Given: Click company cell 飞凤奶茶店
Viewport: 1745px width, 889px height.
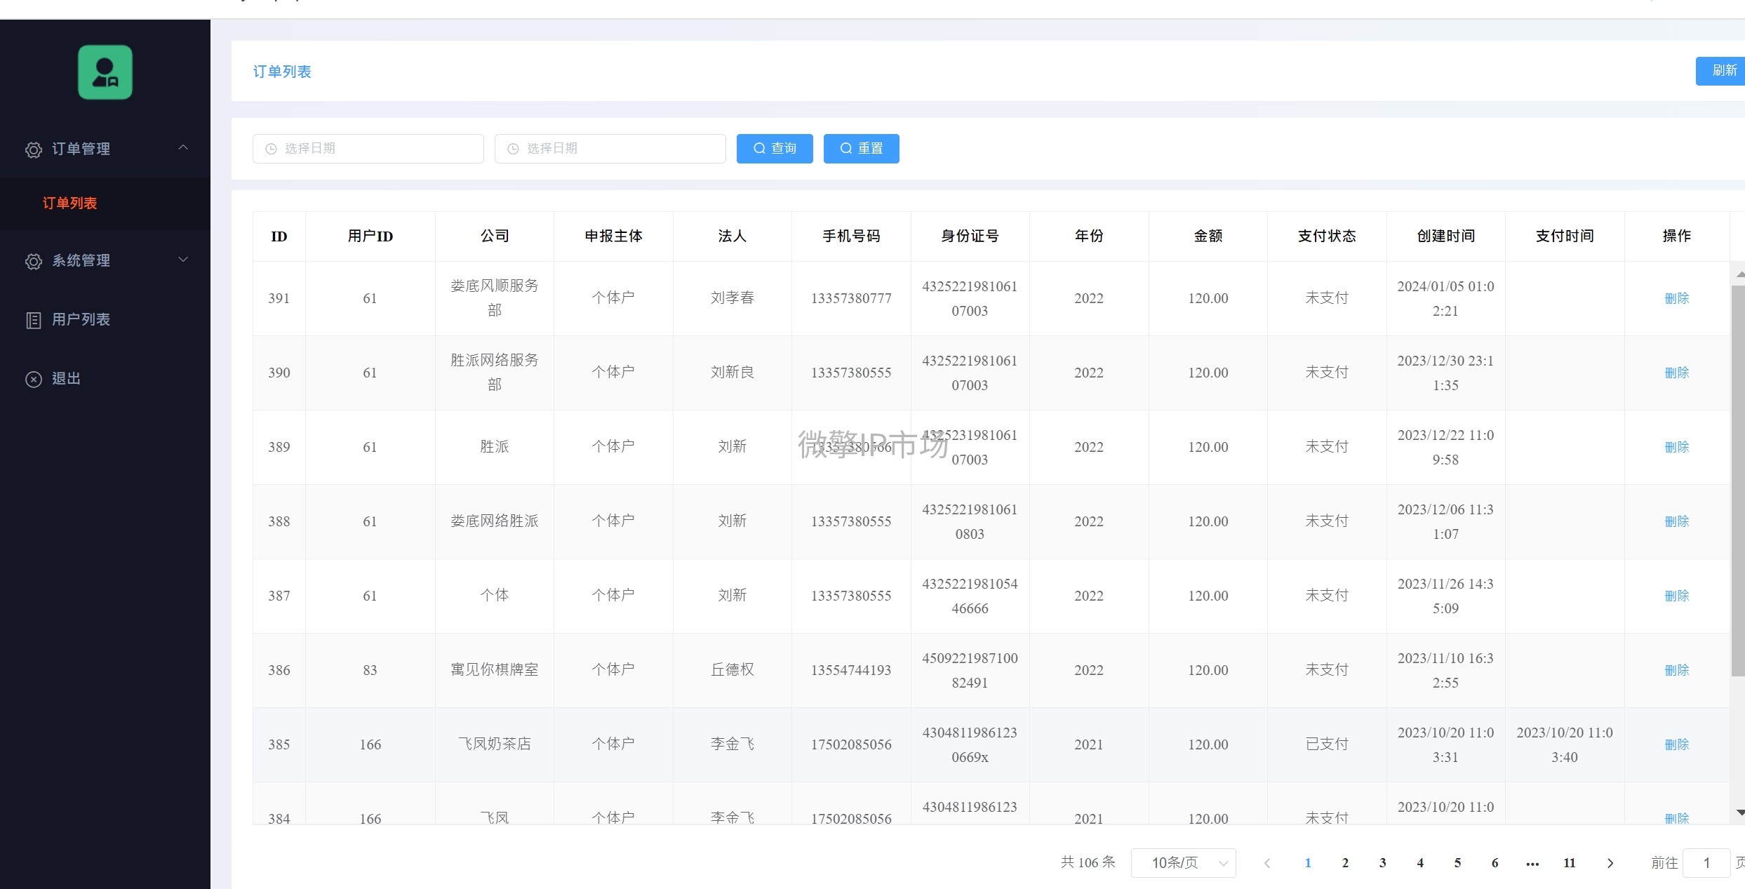Looking at the screenshot, I should 495,744.
